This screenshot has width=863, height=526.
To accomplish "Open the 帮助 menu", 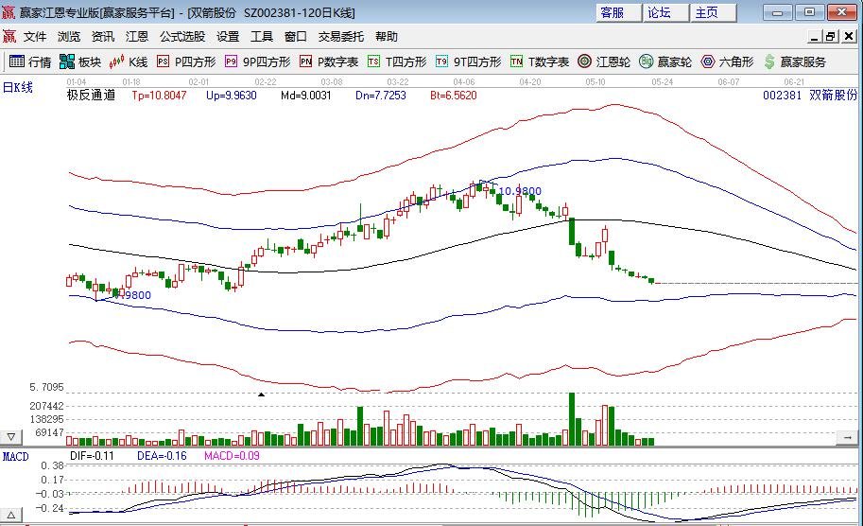I will 387,37.
